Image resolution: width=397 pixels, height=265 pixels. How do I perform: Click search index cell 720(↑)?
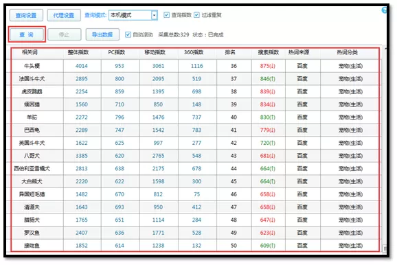coord(268,143)
